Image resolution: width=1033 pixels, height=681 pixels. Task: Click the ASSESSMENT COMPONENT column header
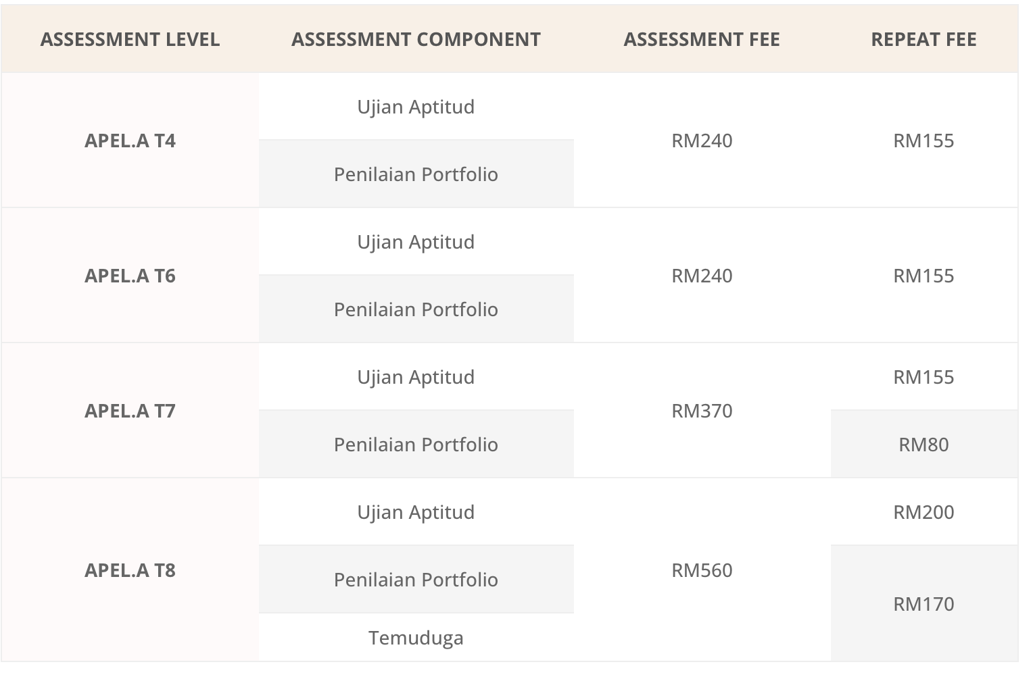pos(416,40)
